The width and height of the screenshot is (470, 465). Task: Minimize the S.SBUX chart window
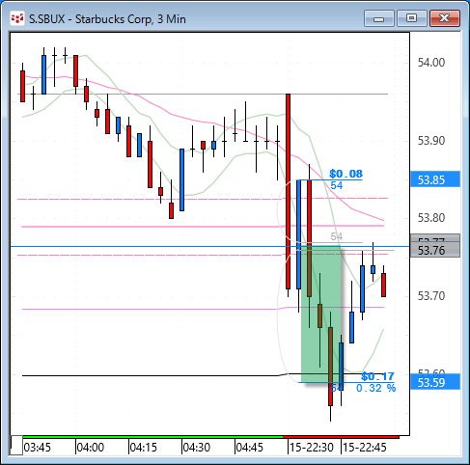(379, 18)
